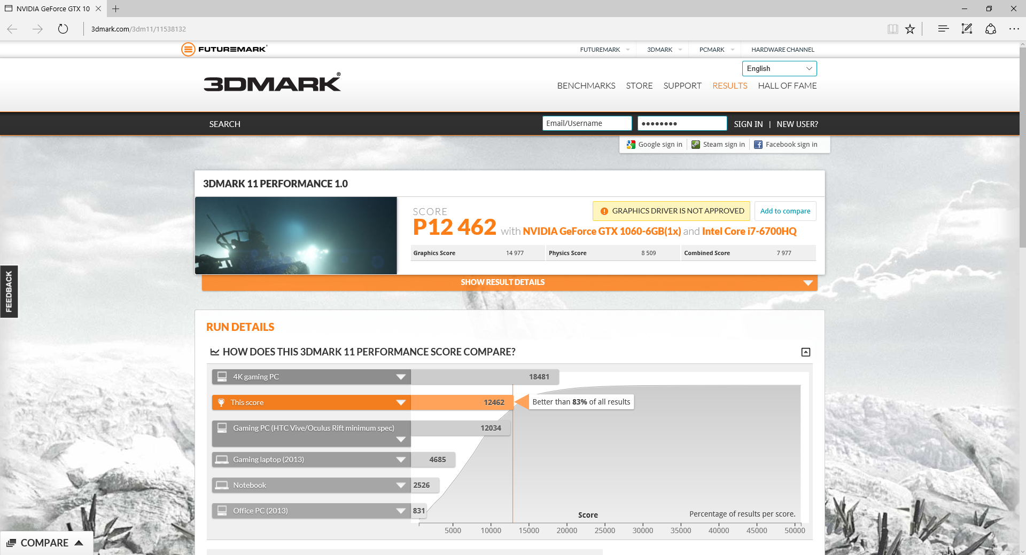1026x555 pixels.
Task: Open the English language dropdown
Action: tap(779, 68)
